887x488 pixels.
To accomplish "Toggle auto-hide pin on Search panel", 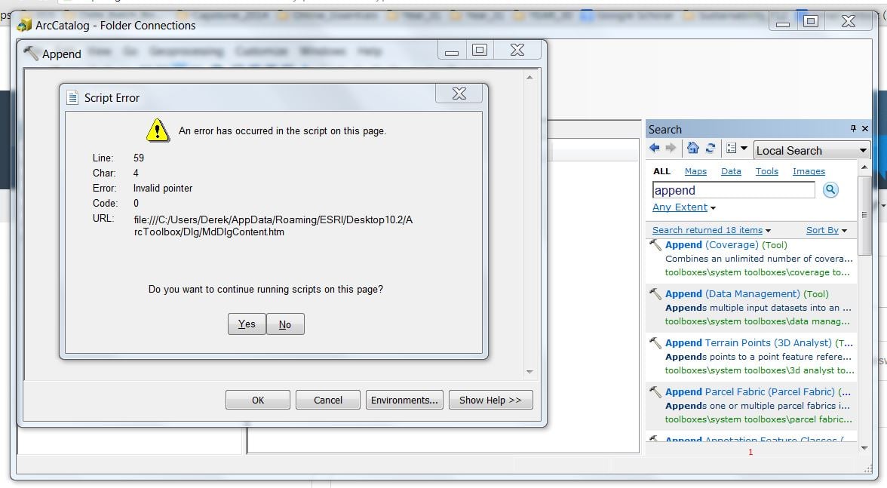I will 853,129.
